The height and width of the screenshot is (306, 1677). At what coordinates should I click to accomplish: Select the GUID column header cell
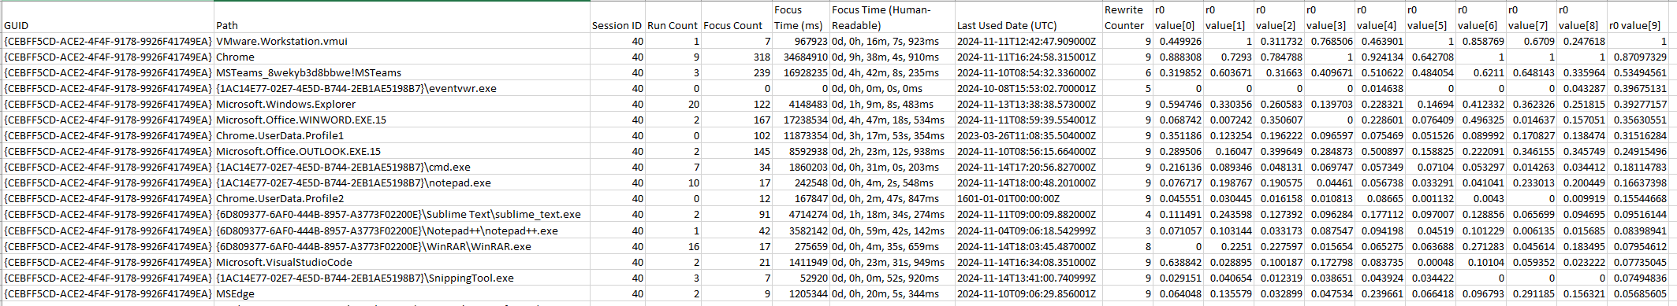(107, 17)
